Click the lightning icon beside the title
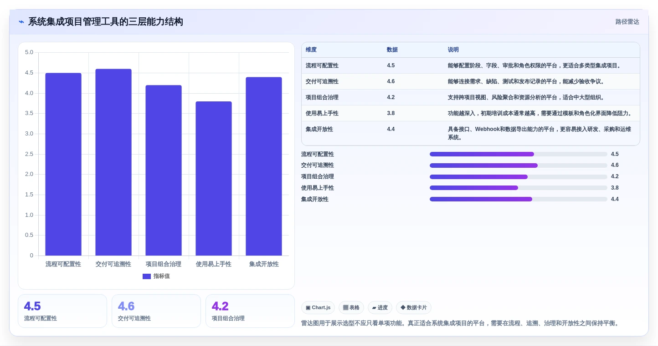This screenshot has height=346, width=658. [x=21, y=22]
